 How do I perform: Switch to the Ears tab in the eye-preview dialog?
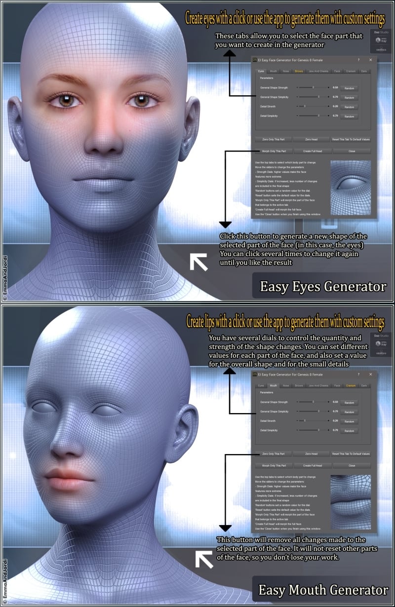(364, 71)
